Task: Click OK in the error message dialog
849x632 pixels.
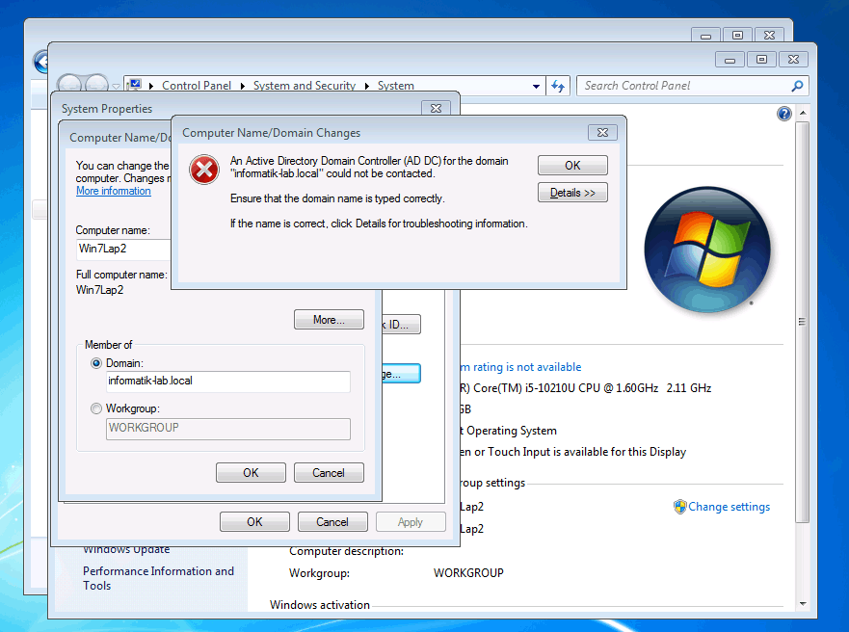Action: coord(572,166)
